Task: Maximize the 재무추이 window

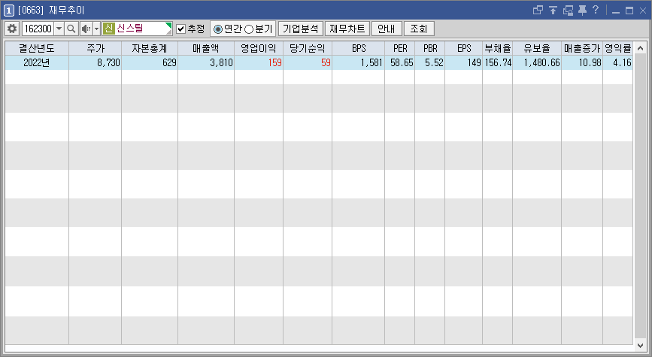Action: (629, 11)
